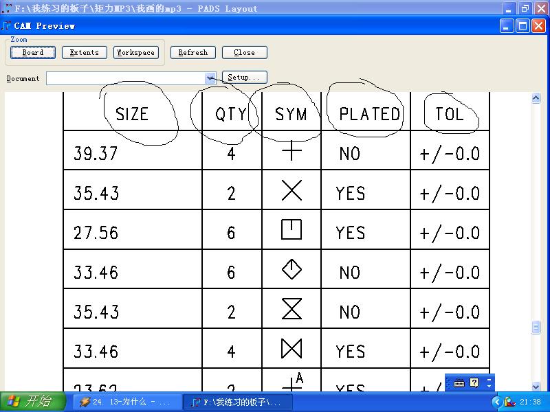Click quantity 6 in the 27.56 row
The width and height of the screenshot is (550, 412).
(231, 233)
